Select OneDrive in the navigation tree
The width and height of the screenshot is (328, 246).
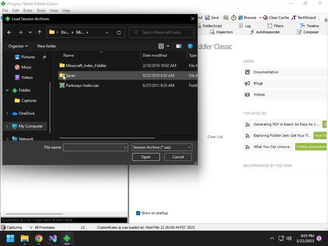(x=27, y=113)
